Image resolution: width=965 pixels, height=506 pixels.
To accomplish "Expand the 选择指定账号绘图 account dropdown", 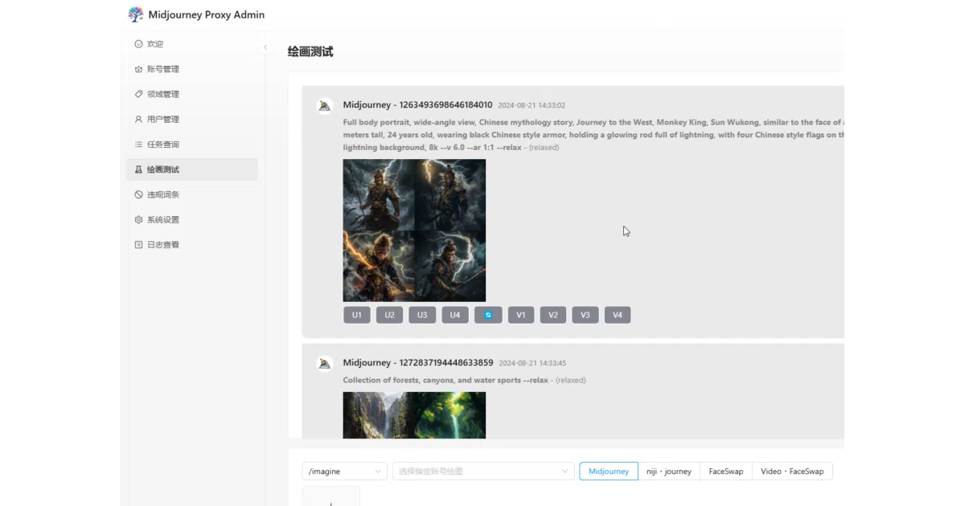I will click(x=483, y=471).
